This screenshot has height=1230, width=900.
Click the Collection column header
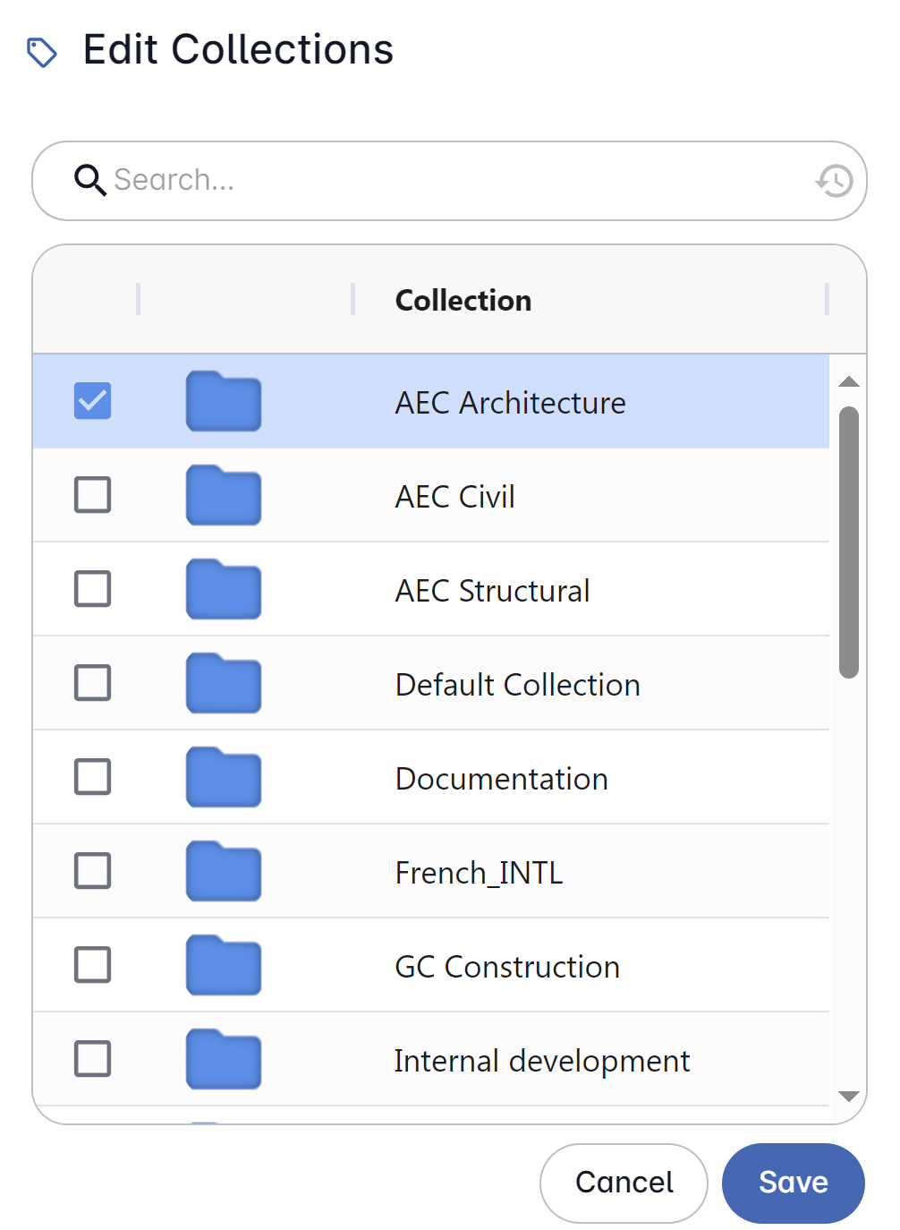463,300
